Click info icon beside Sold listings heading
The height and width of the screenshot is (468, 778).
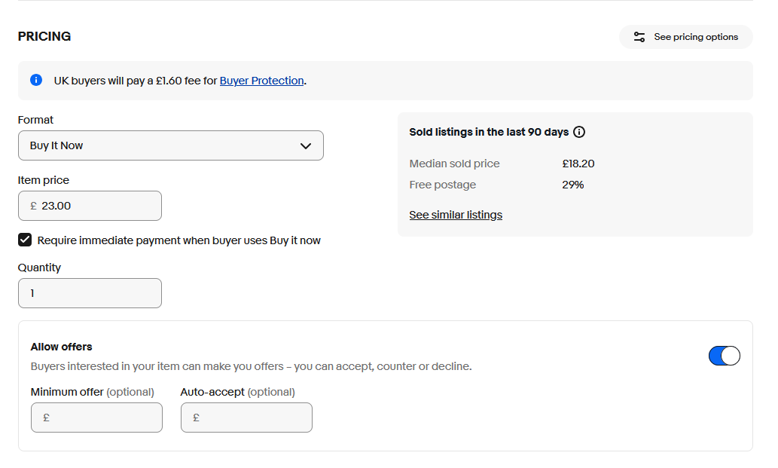click(x=579, y=132)
